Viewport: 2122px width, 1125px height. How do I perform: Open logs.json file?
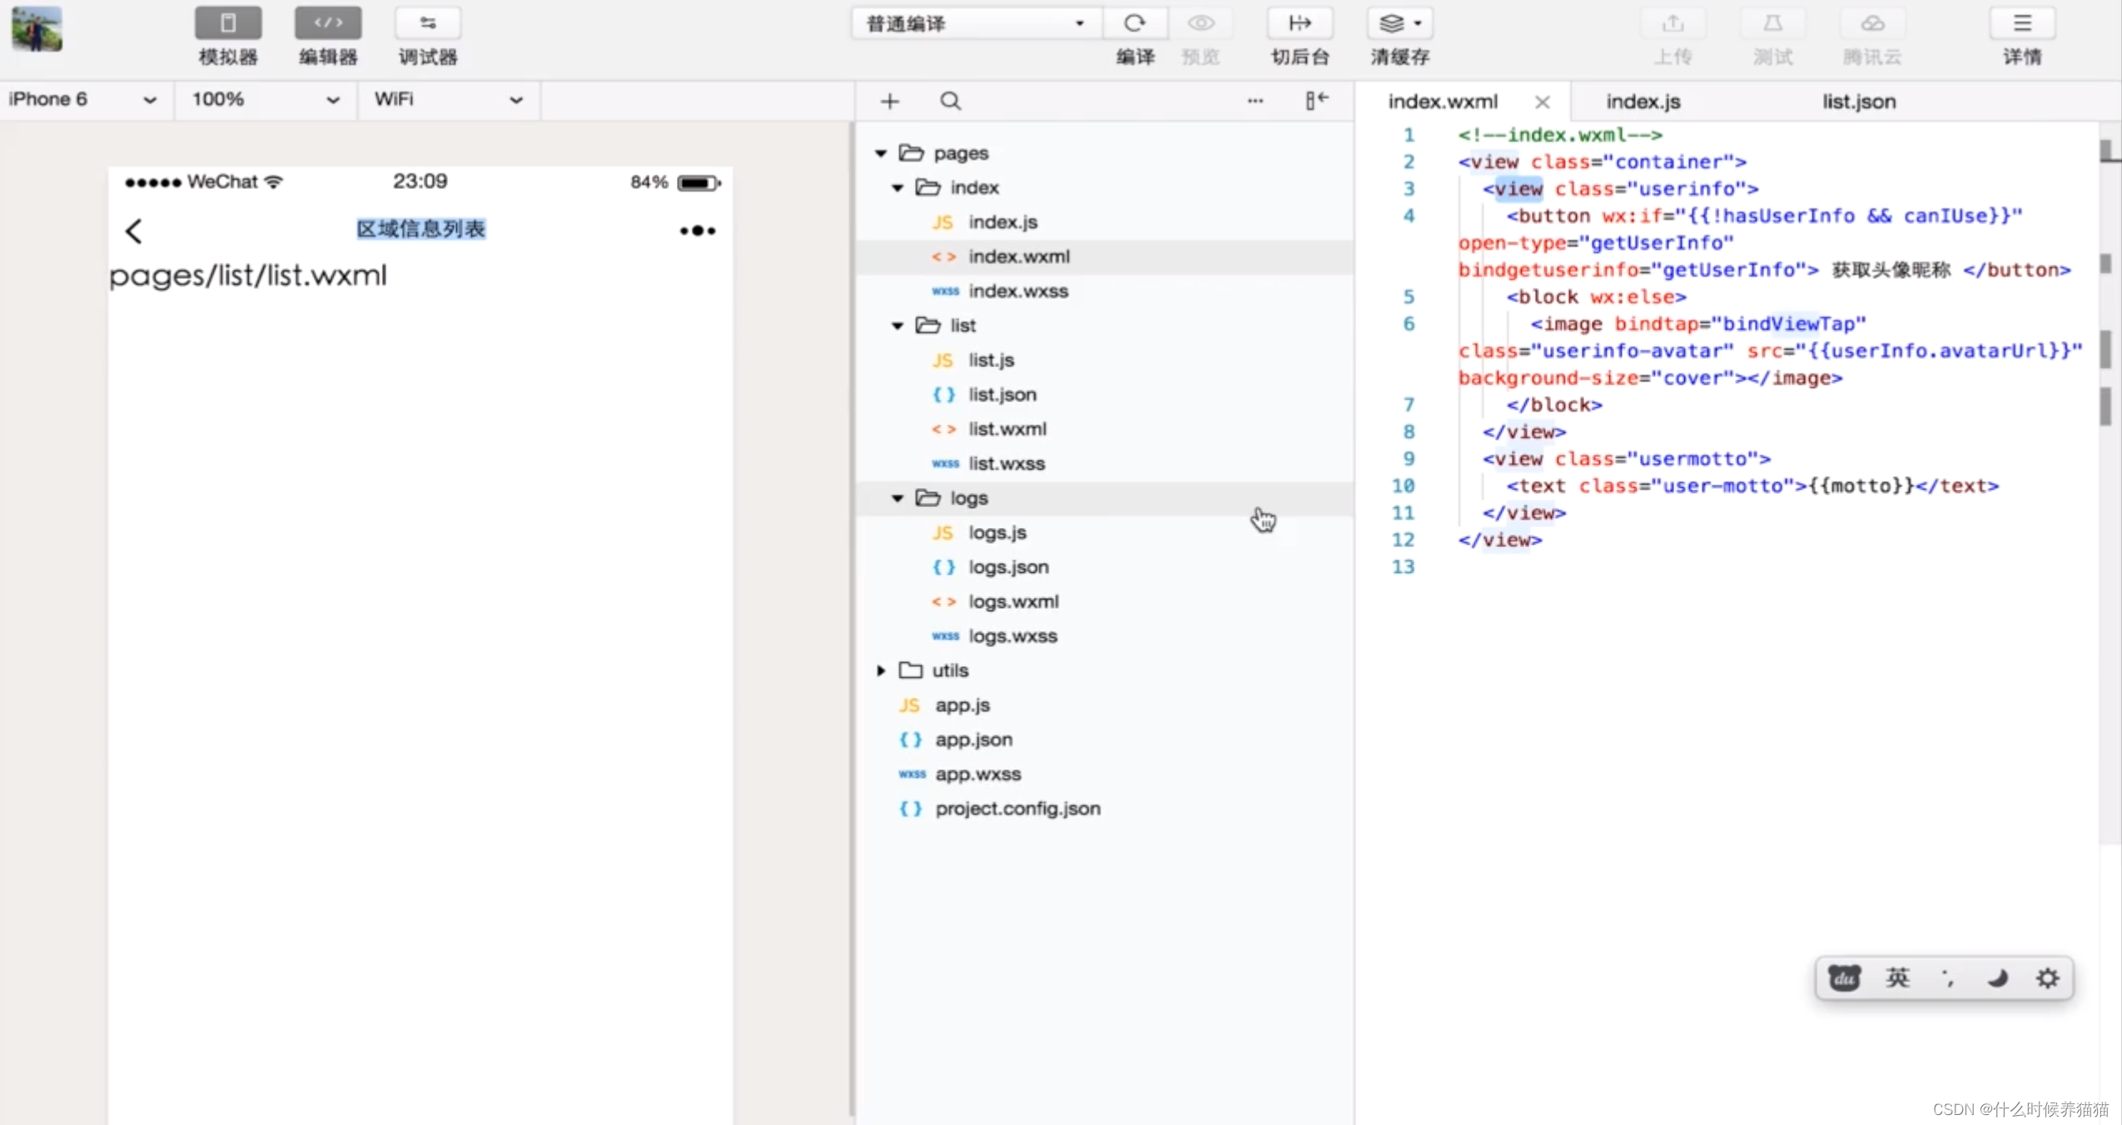click(x=1104, y=567)
